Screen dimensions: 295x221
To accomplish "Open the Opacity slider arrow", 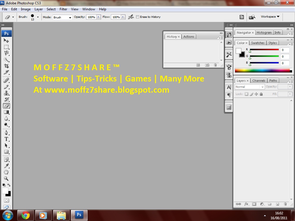I will (x=99, y=17).
